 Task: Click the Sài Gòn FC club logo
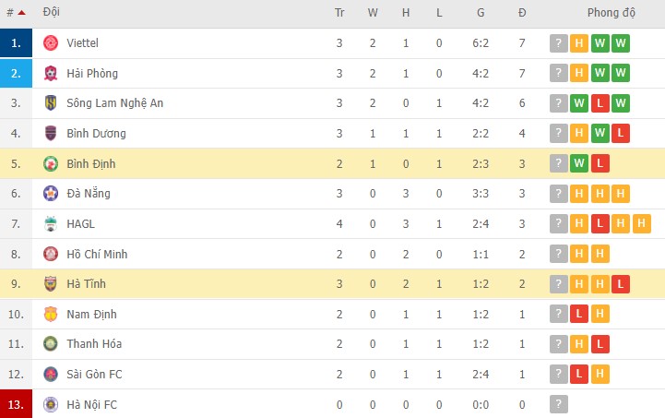51,374
